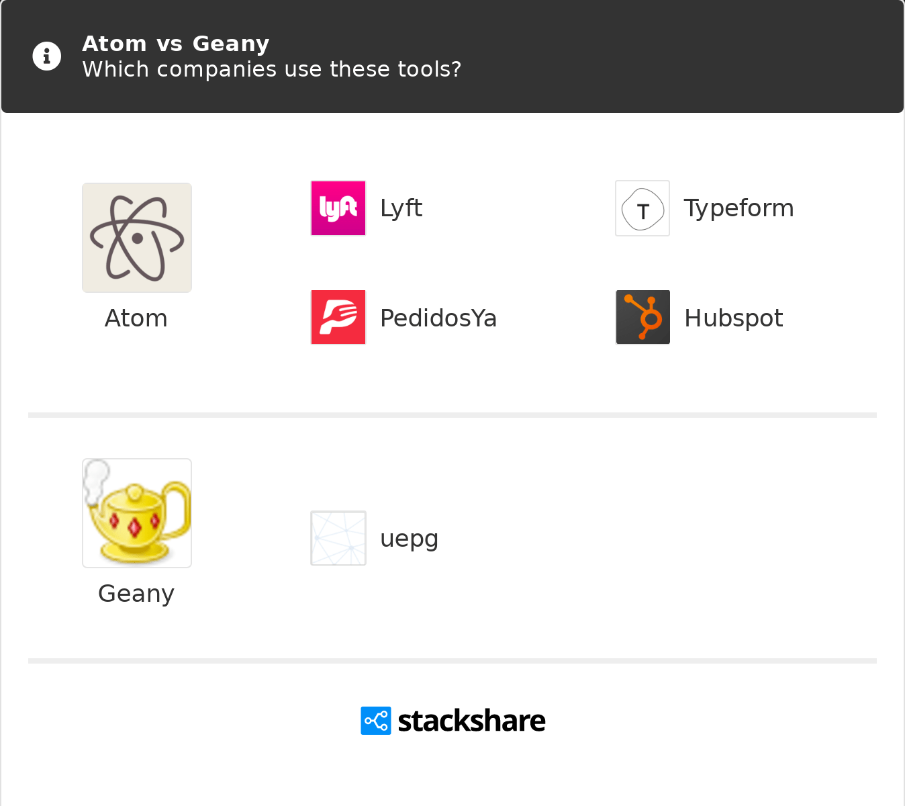Click the Lyft logo icon
Screen dimensions: 905x806
click(338, 208)
